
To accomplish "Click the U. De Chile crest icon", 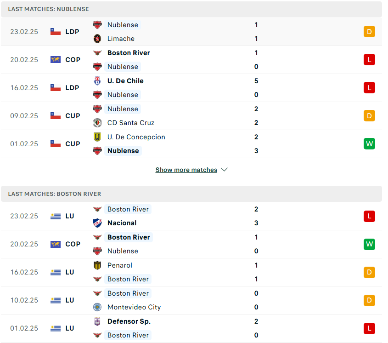I will [97, 81].
